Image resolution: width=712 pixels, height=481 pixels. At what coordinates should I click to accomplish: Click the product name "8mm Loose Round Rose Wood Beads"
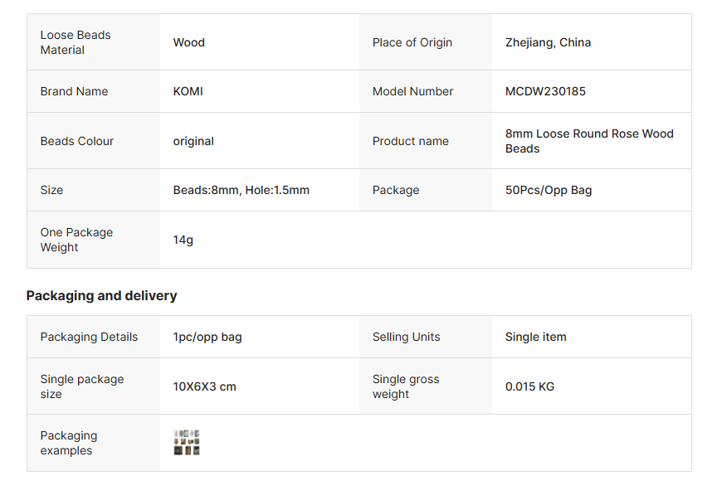coord(589,141)
